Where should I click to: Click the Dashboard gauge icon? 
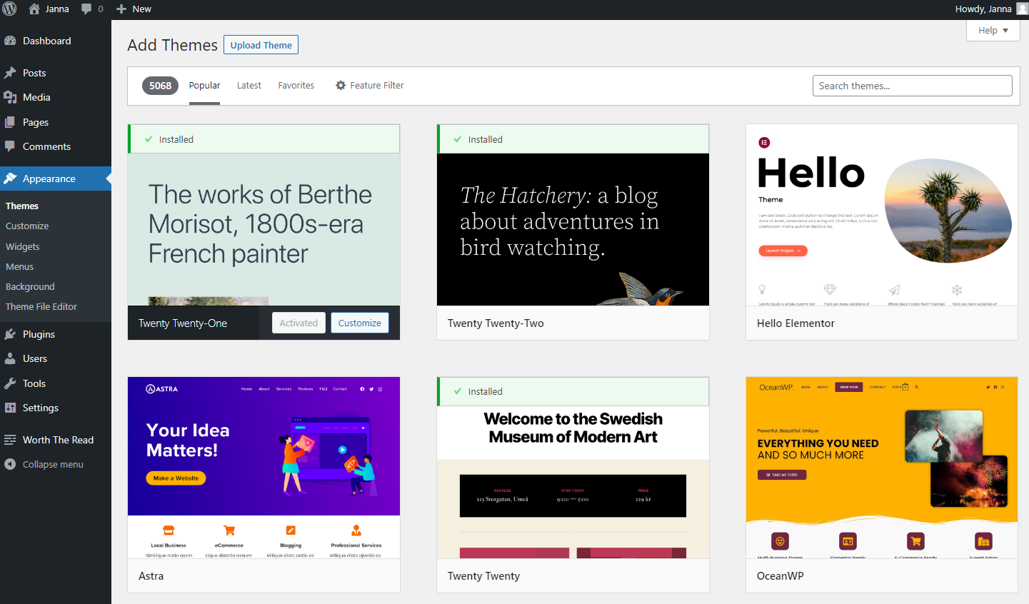coord(10,41)
